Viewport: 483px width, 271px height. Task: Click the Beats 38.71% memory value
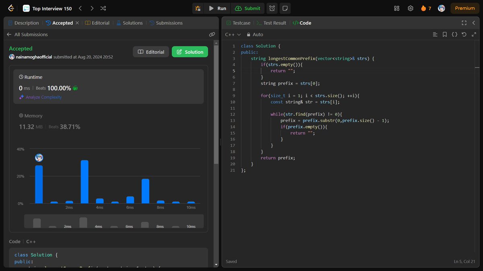pyautogui.click(x=64, y=127)
